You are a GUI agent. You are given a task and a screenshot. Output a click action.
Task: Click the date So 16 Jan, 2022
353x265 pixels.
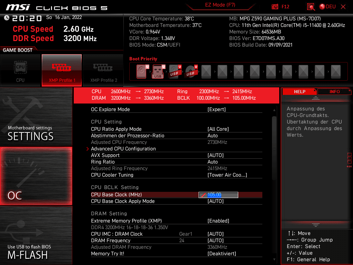(64, 17)
